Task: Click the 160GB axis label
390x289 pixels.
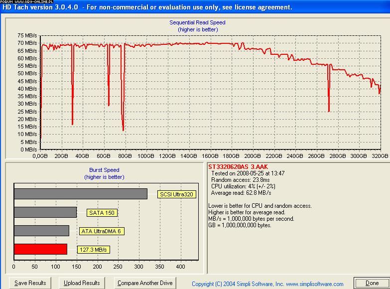Action: [x=210, y=156]
